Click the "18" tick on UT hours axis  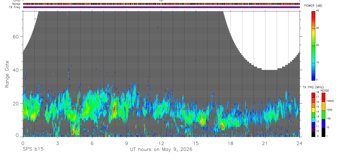click(x=230, y=143)
